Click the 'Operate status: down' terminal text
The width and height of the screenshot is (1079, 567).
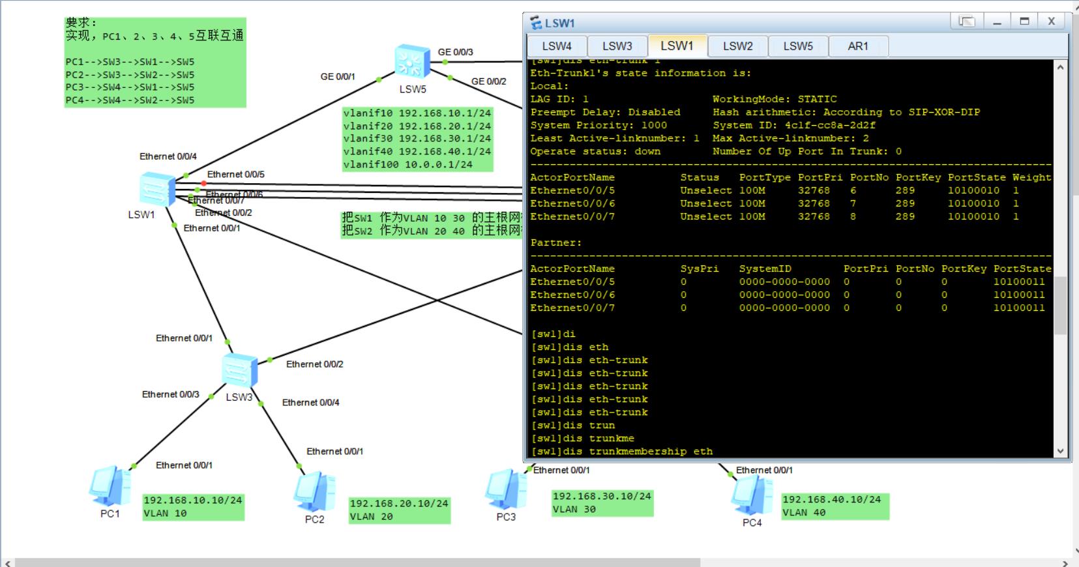click(x=595, y=151)
